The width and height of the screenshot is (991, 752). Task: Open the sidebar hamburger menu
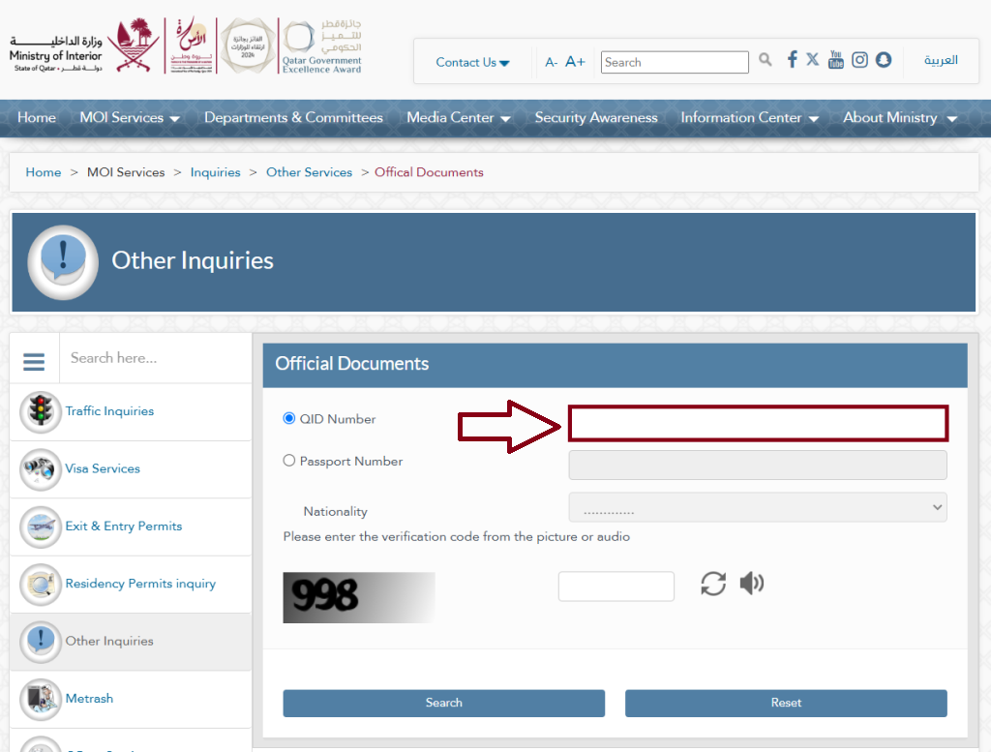click(x=34, y=359)
